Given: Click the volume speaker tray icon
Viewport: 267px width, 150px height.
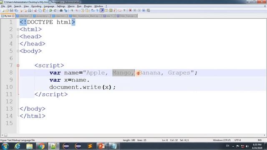Looking at the screenshot, I should [247, 146].
